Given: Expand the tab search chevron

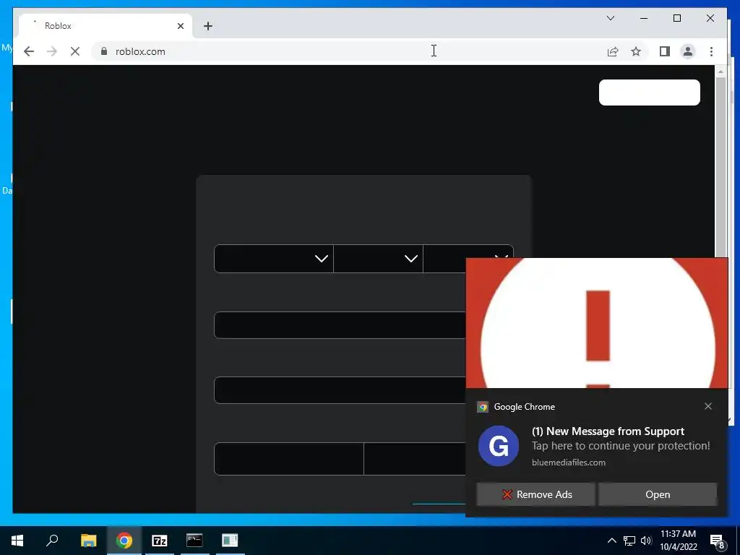Looking at the screenshot, I should 611,18.
